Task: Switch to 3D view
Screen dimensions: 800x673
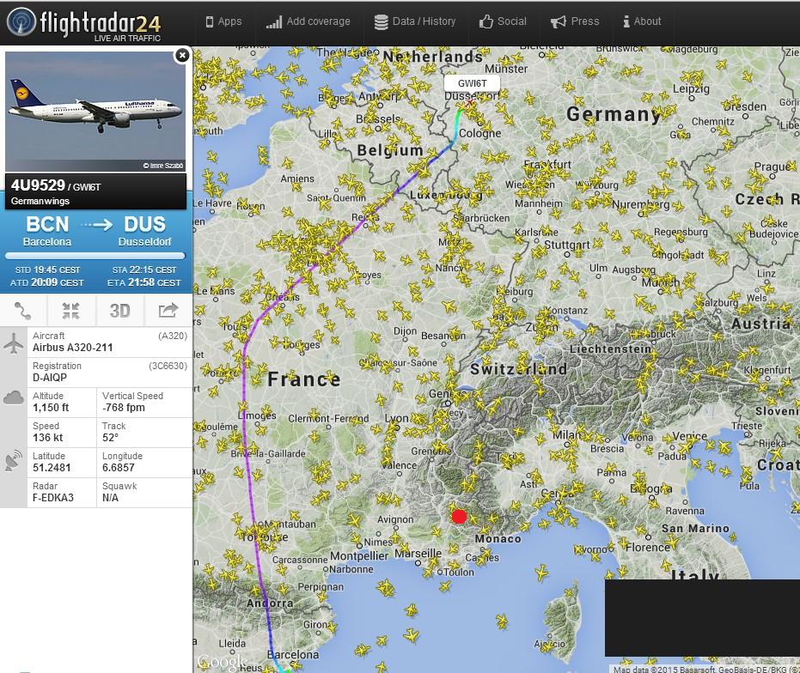Action: (x=120, y=311)
